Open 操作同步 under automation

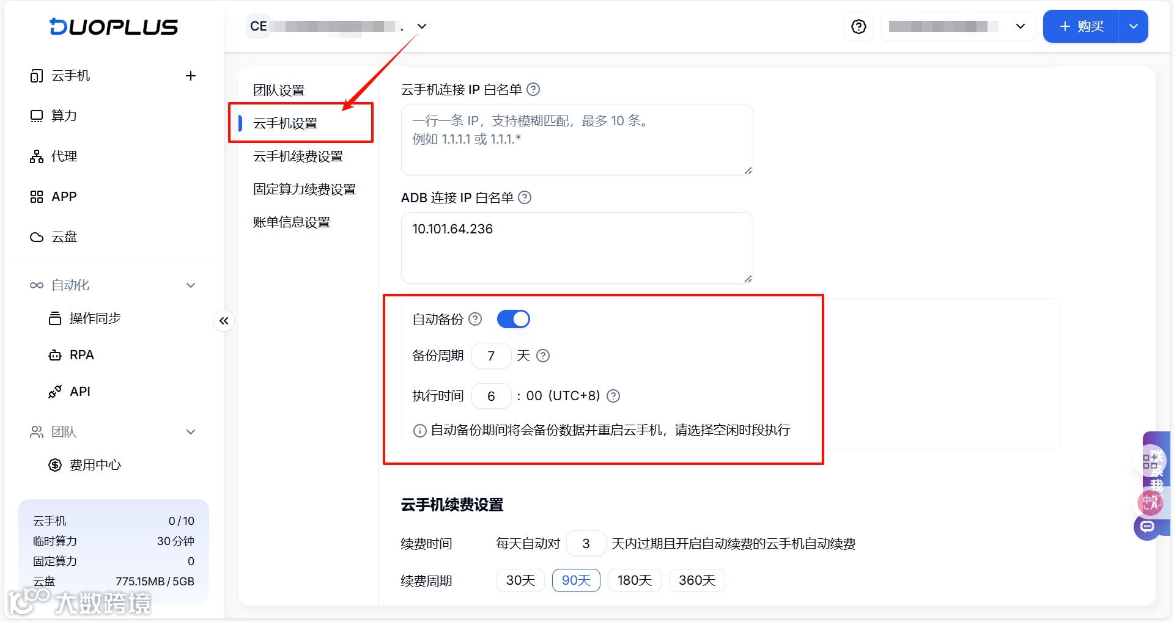[x=95, y=318]
